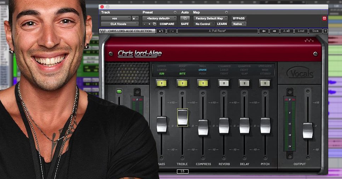The width and height of the screenshot is (342, 179).
Task: Open the Preset section menu
Action: pyautogui.click(x=148, y=12)
